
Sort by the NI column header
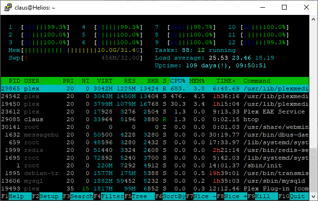pos(86,81)
